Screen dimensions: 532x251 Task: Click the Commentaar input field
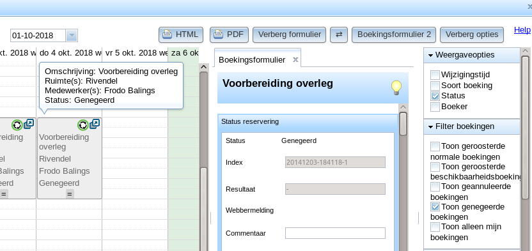coord(335,233)
